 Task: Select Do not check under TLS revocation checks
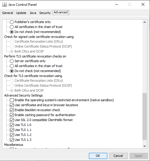tap(12, 71)
